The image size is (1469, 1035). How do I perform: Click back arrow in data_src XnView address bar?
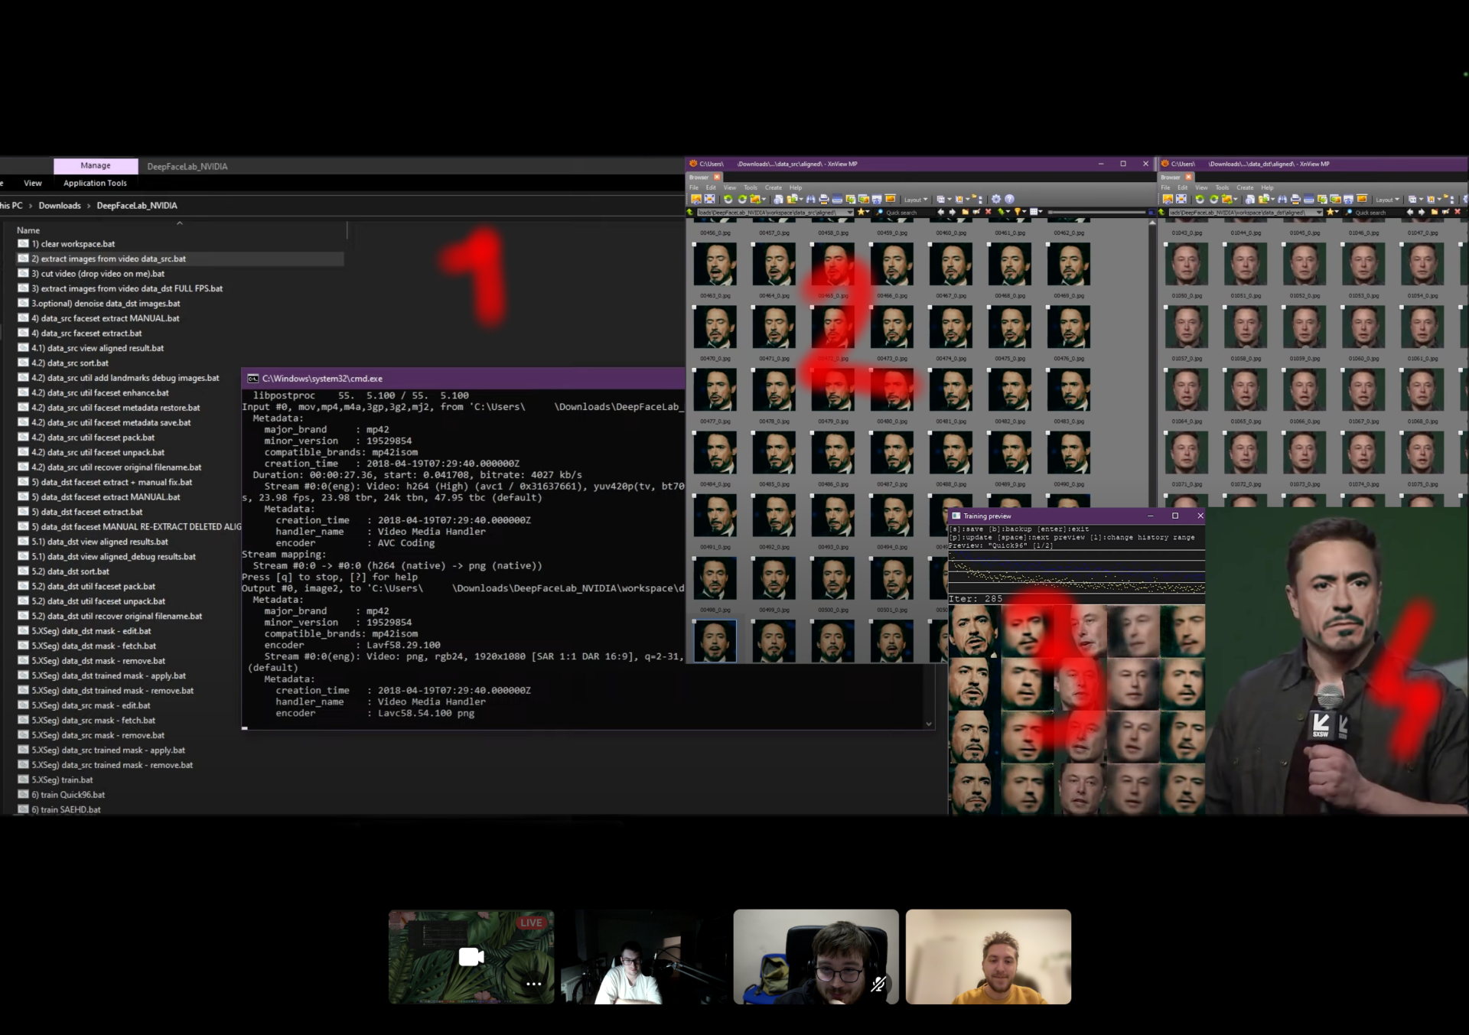[940, 212]
